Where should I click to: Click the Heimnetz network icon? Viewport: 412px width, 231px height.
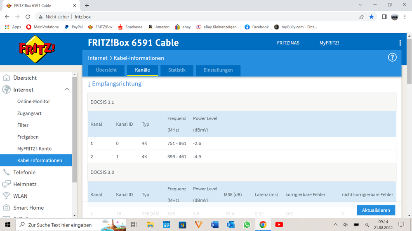point(6,184)
